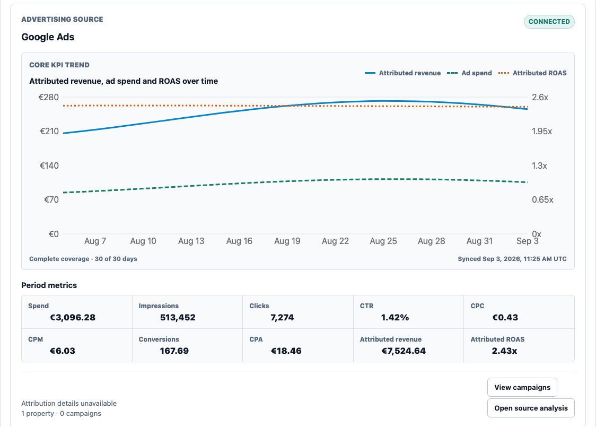Click the 1 property · 0 campaigns text
The image size is (596, 427).
coord(61,413)
